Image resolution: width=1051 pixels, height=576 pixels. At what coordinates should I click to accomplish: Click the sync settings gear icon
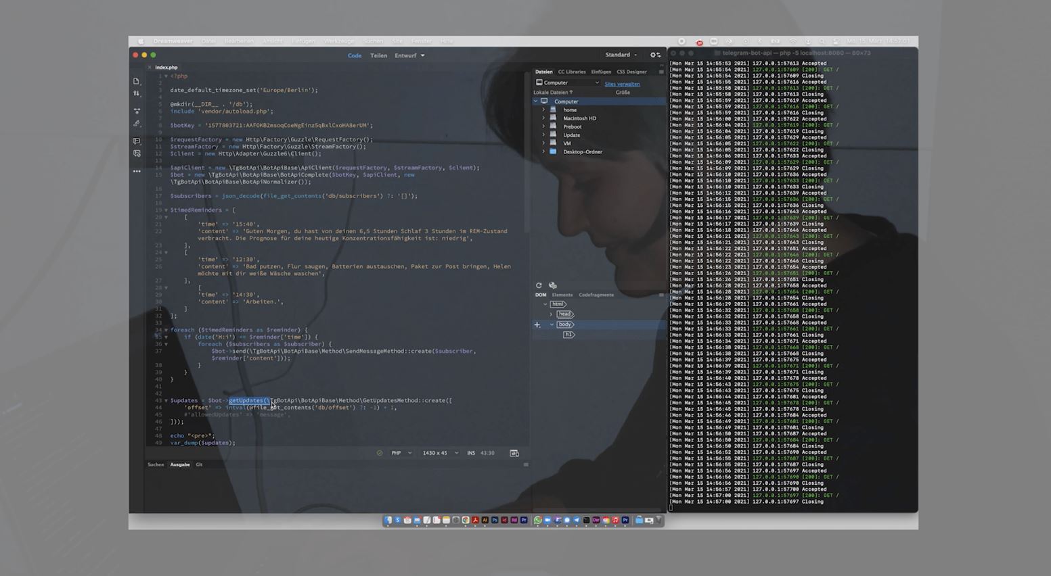pos(654,55)
